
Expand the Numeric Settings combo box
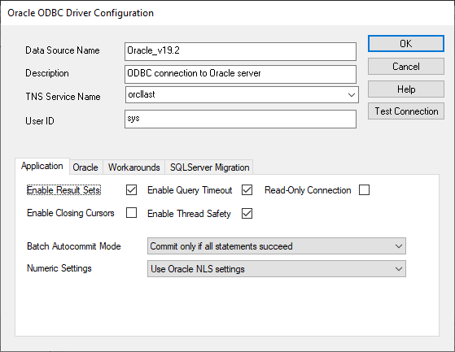click(277, 268)
